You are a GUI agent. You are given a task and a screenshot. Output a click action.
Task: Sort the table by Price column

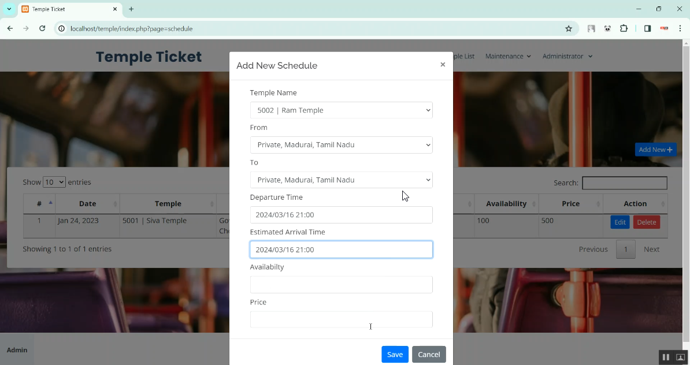[570, 204]
